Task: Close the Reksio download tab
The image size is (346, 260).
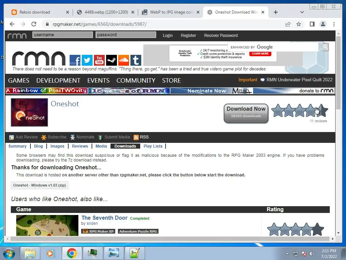Action: pos(68,12)
